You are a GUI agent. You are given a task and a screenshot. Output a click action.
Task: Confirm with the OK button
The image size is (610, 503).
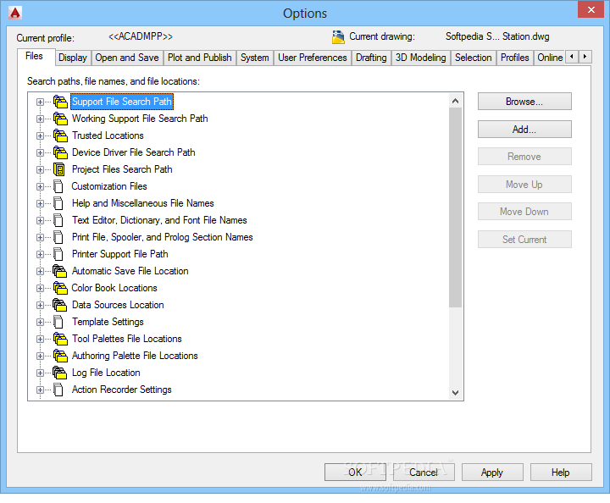(355, 472)
